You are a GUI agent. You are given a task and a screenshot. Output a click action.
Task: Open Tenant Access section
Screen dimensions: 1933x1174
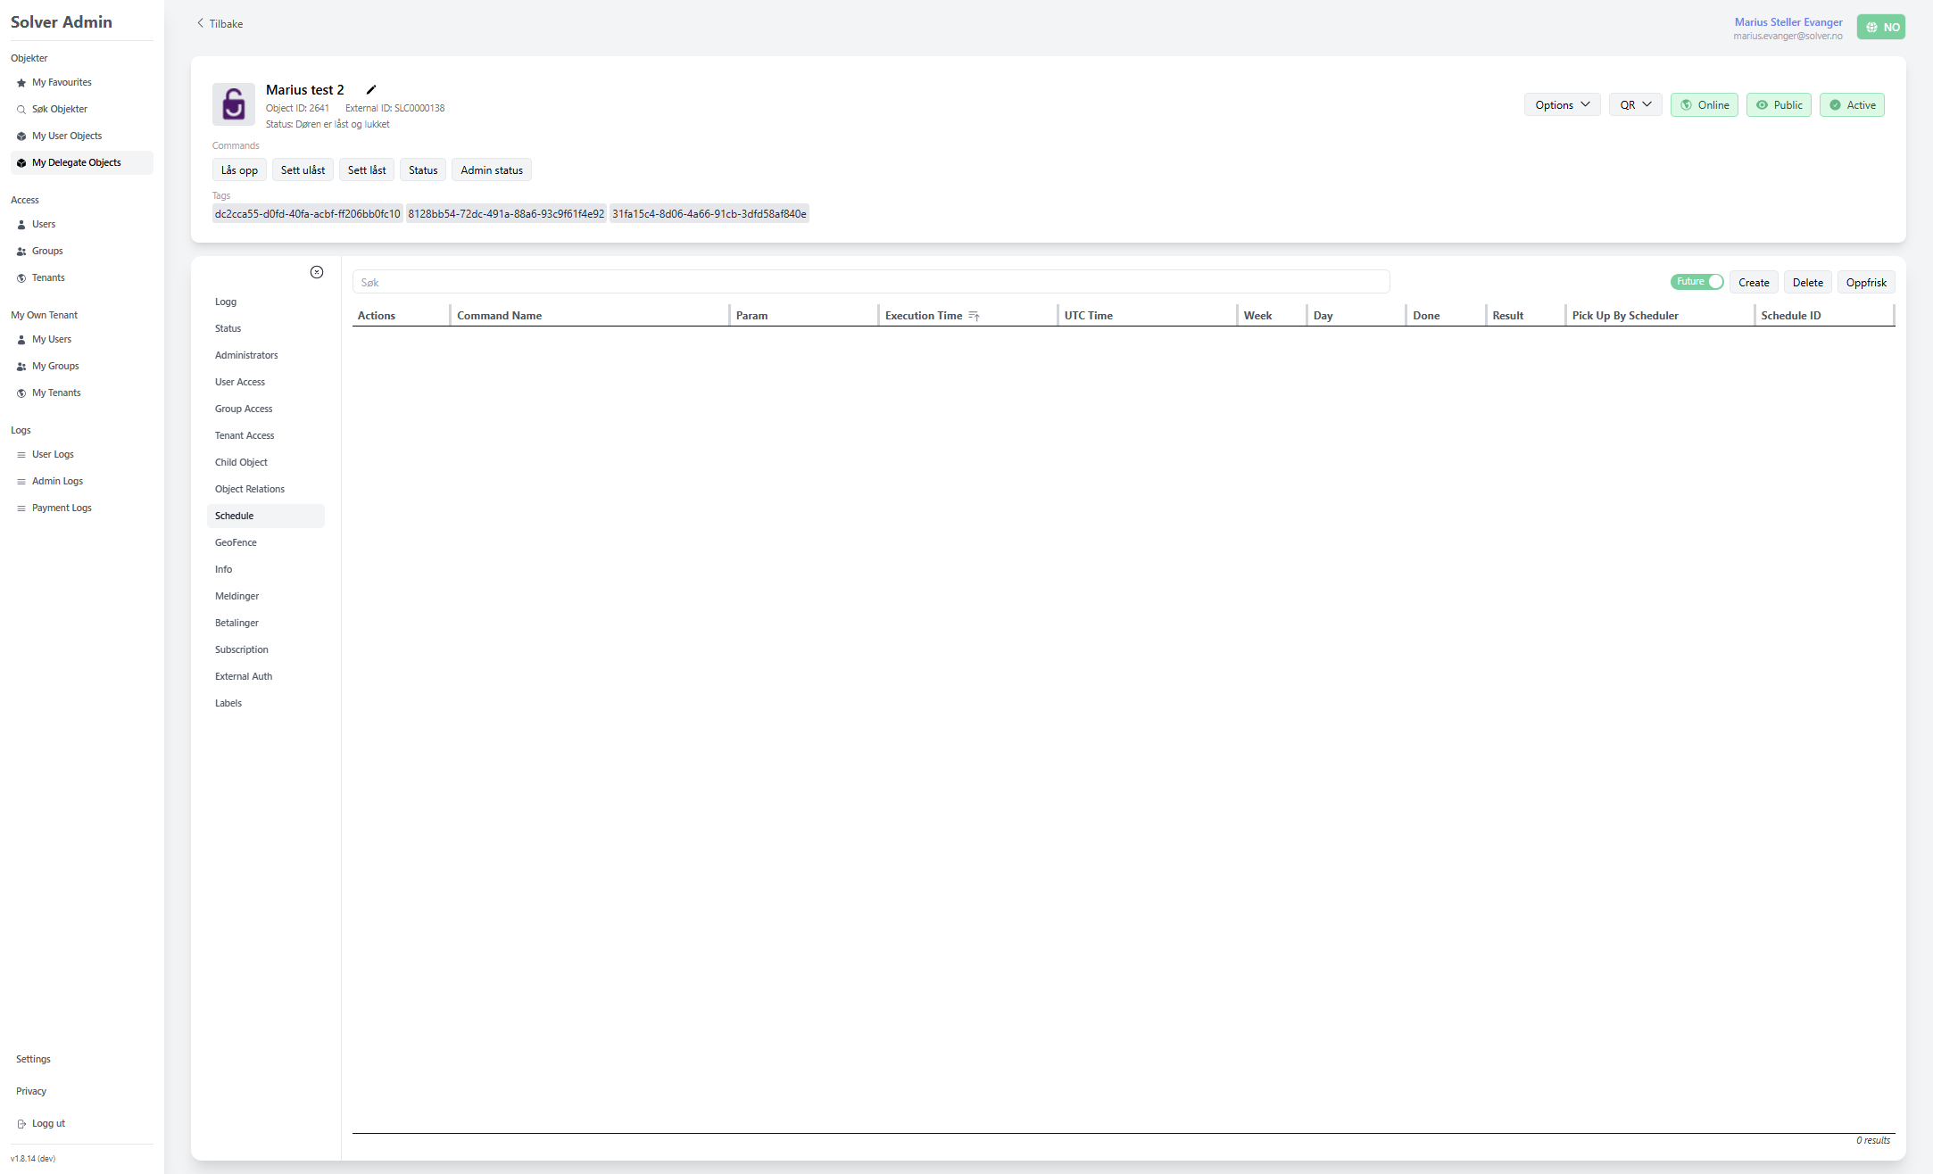pos(266,435)
